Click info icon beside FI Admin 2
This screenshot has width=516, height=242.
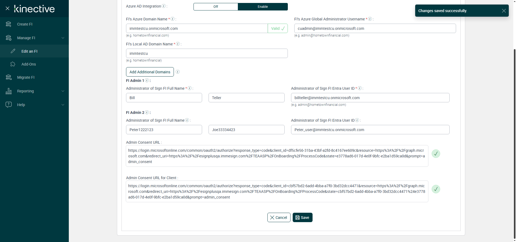coord(147,112)
